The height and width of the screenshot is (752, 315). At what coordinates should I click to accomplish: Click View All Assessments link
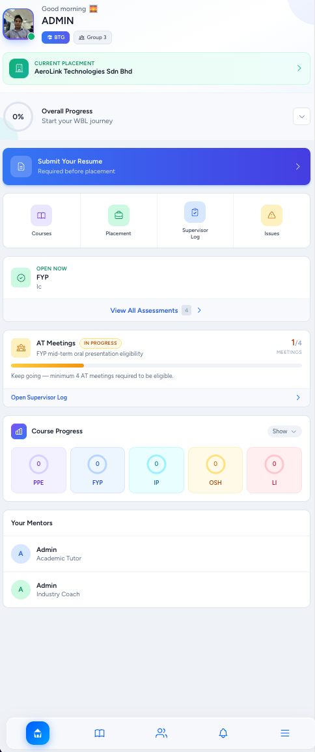(x=144, y=310)
